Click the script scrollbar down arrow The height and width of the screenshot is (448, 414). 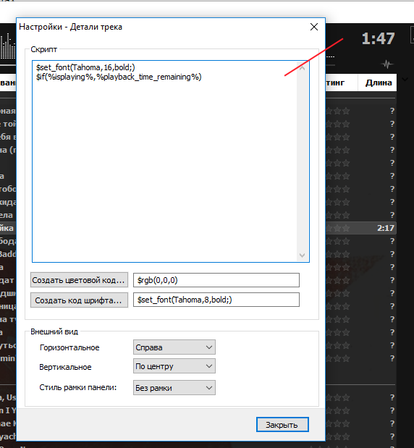(x=303, y=255)
